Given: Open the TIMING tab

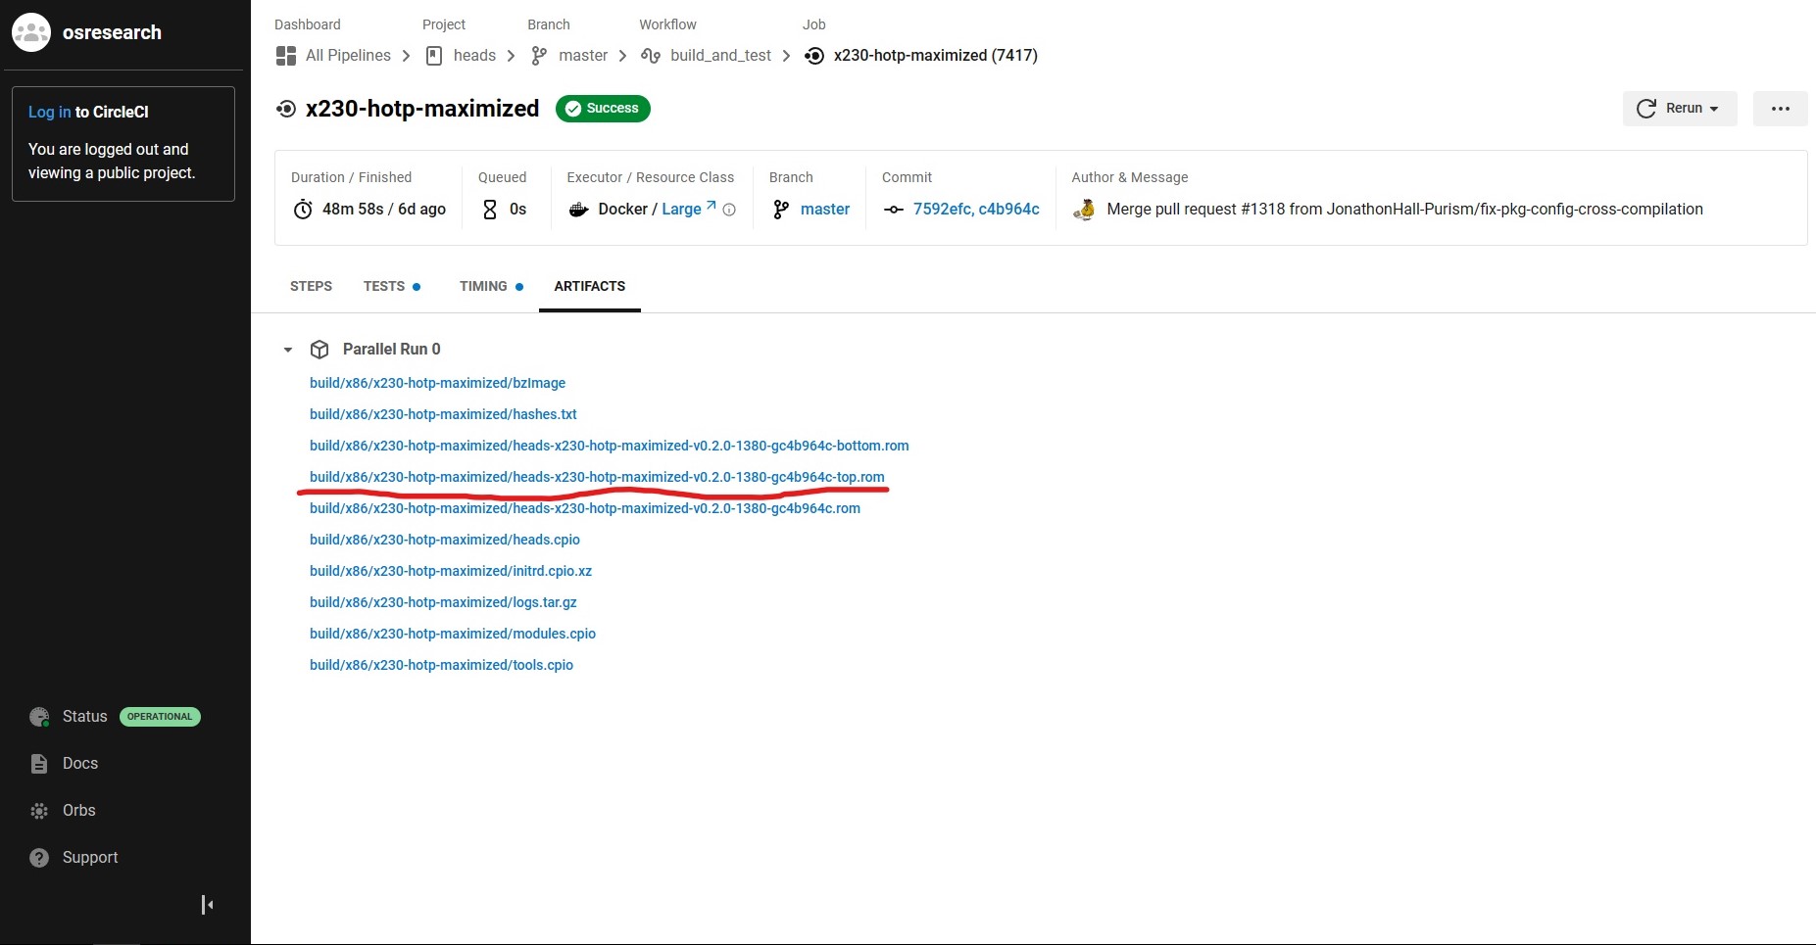Looking at the screenshot, I should 483,286.
